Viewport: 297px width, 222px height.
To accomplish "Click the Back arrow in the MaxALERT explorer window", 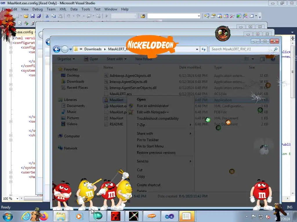I will [x=57, y=49].
